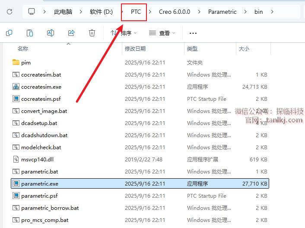The height and width of the screenshot is (228, 305).
Task: Select the parametric.exe file row
Action: [40, 184]
